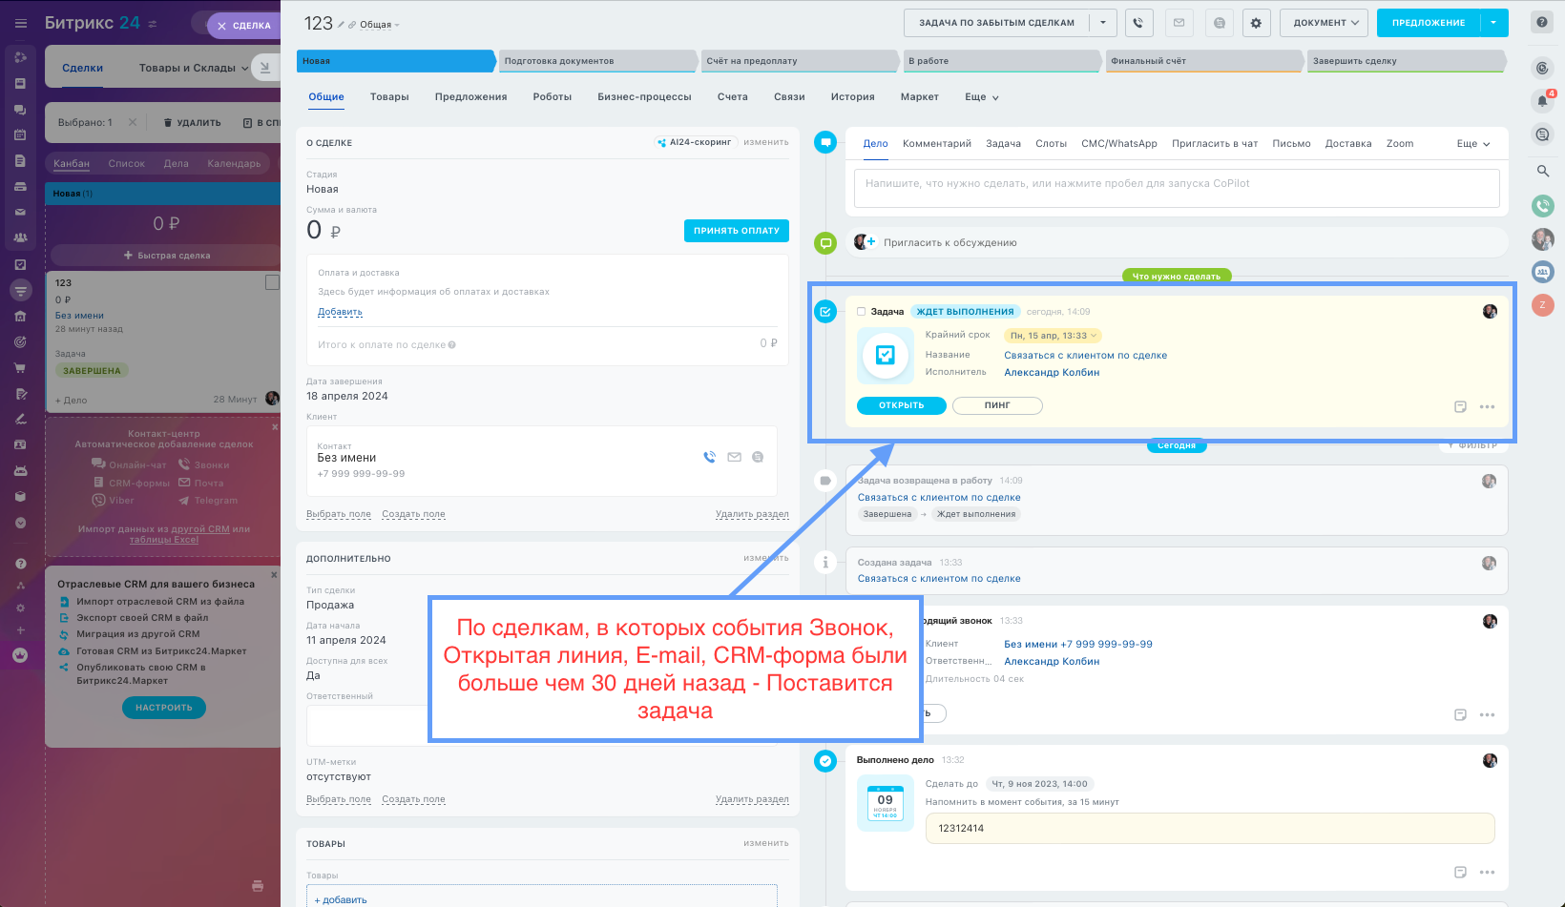Click the activity text input field
This screenshot has height=907, width=1565.
click(1176, 188)
